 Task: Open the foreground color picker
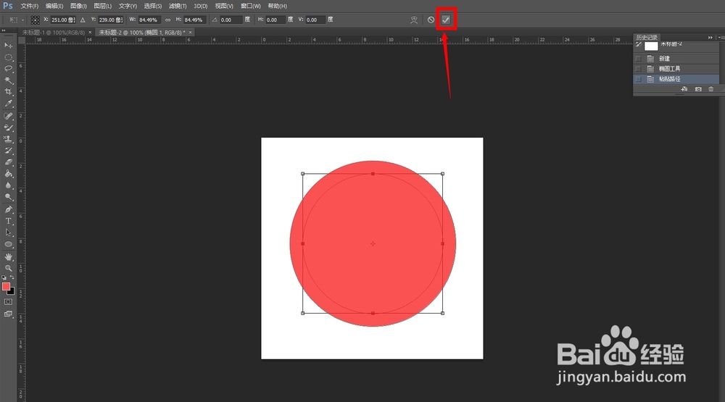(x=6, y=287)
